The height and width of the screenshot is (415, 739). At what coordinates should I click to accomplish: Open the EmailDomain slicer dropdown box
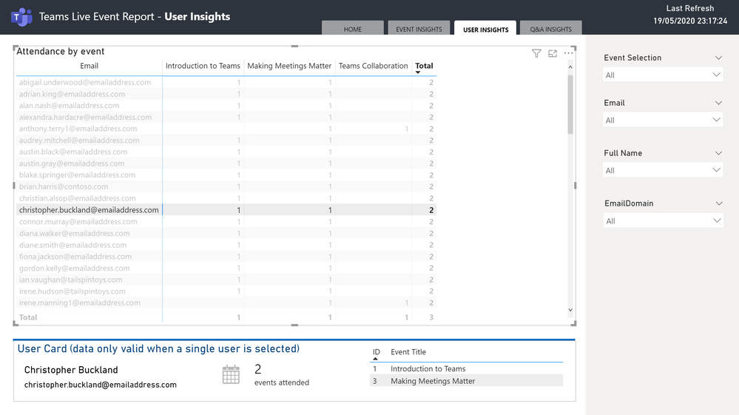[663, 220]
